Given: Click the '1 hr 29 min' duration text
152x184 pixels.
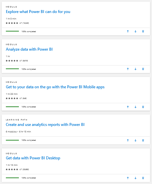Looking at the screenshot, I should pyautogui.click(x=12, y=94).
